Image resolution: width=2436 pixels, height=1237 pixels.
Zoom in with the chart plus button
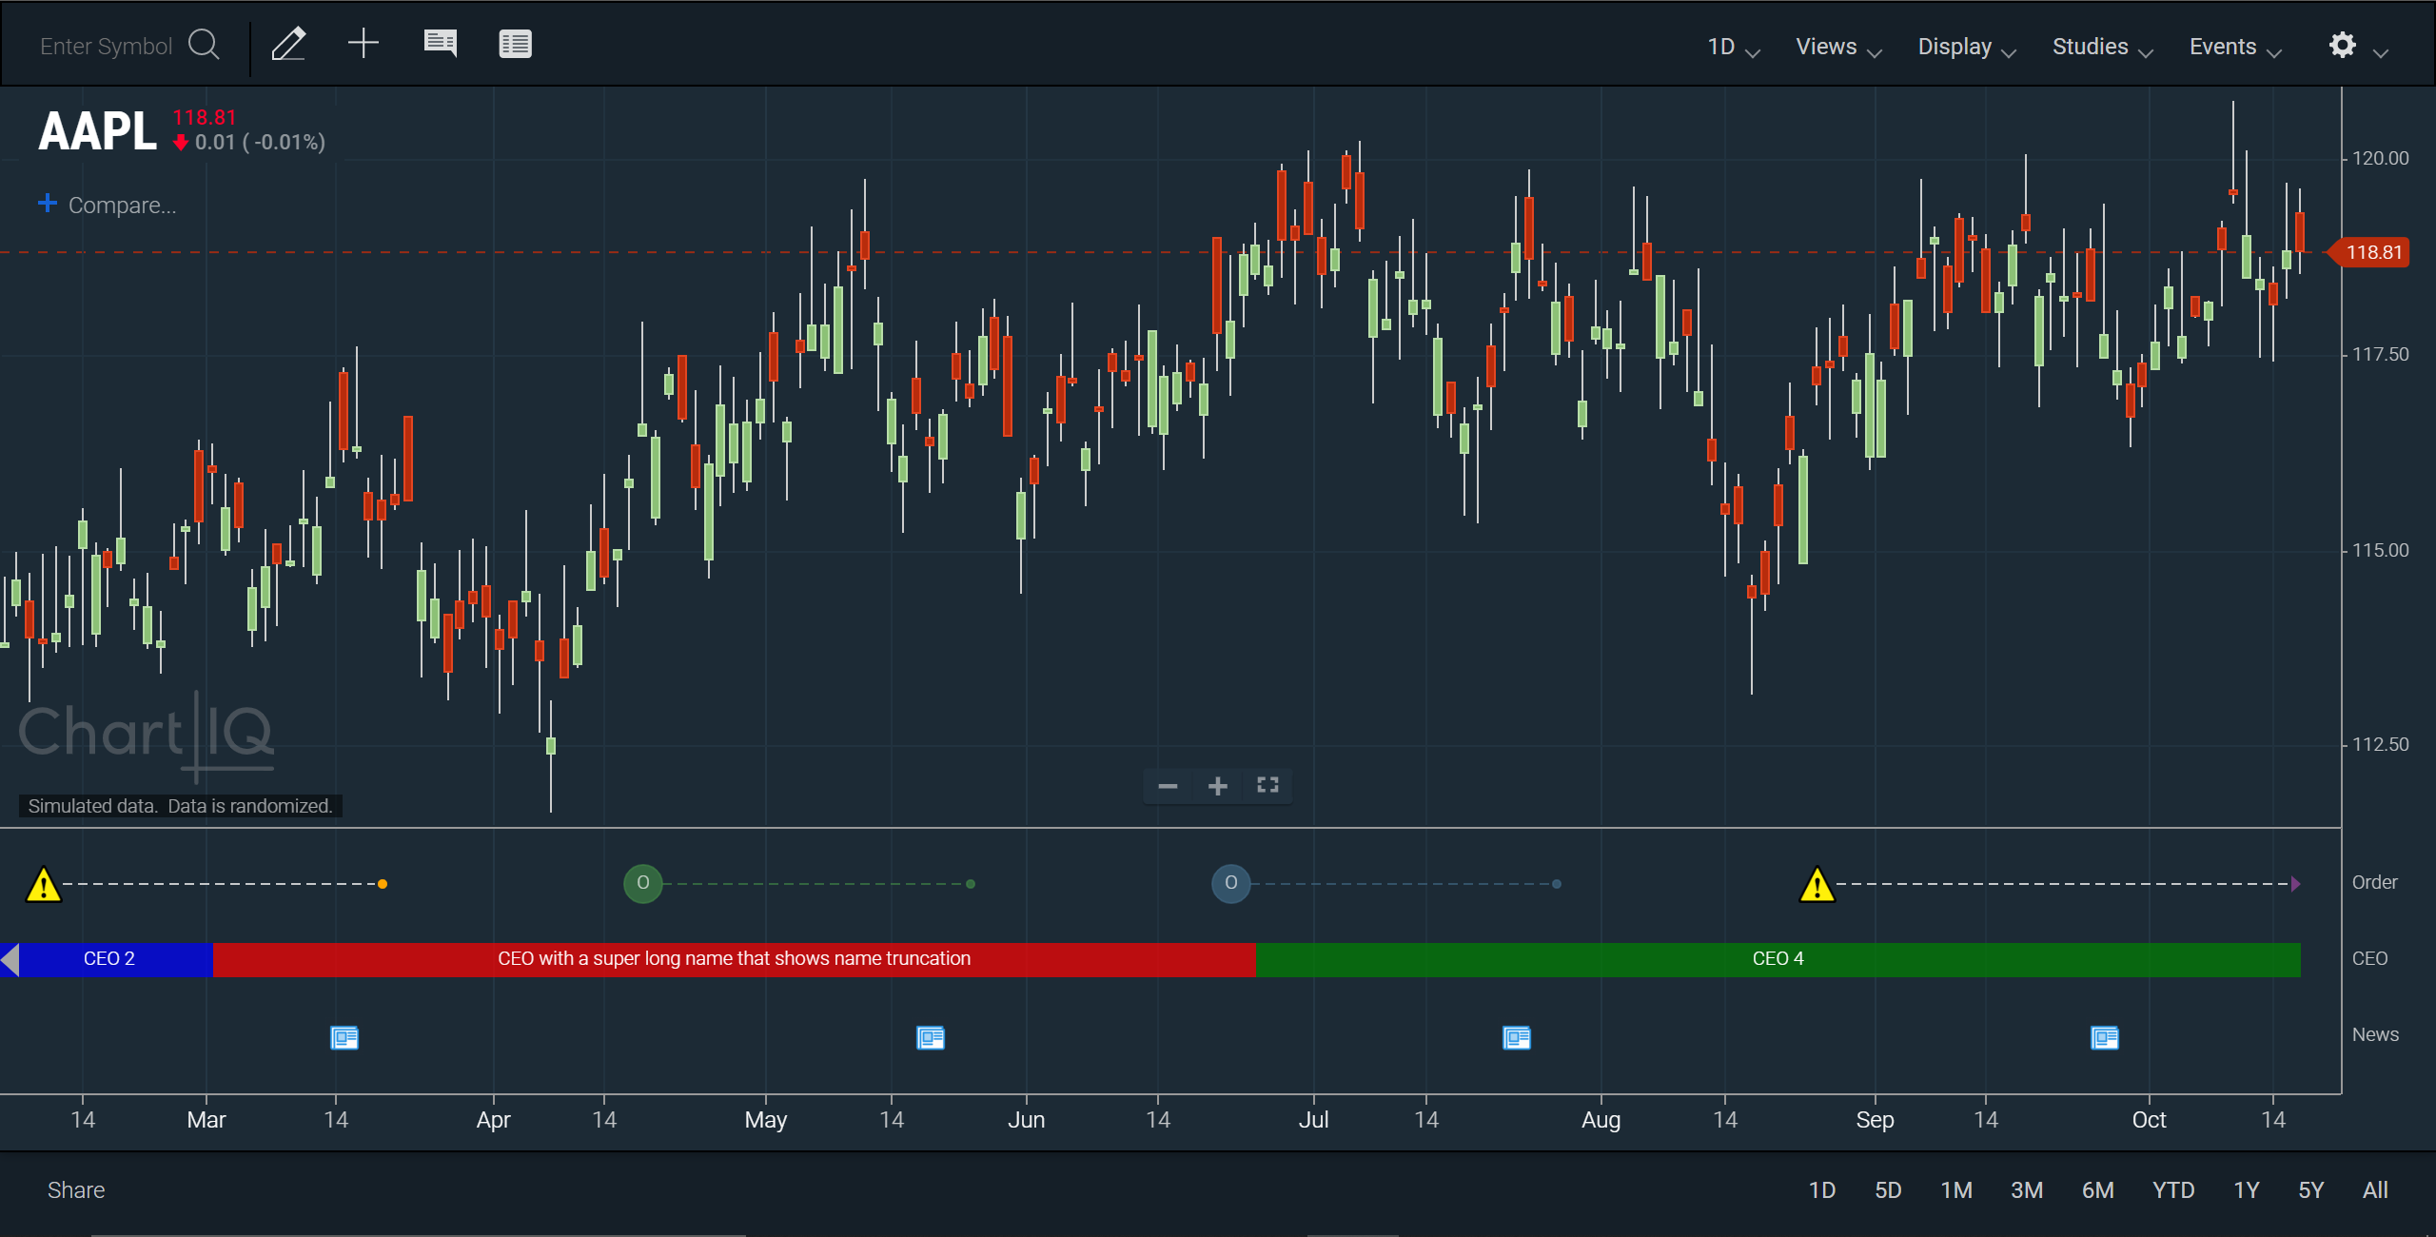pos(1217,786)
